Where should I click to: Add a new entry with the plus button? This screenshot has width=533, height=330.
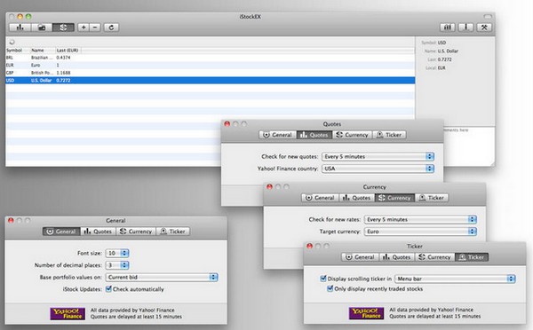point(84,27)
